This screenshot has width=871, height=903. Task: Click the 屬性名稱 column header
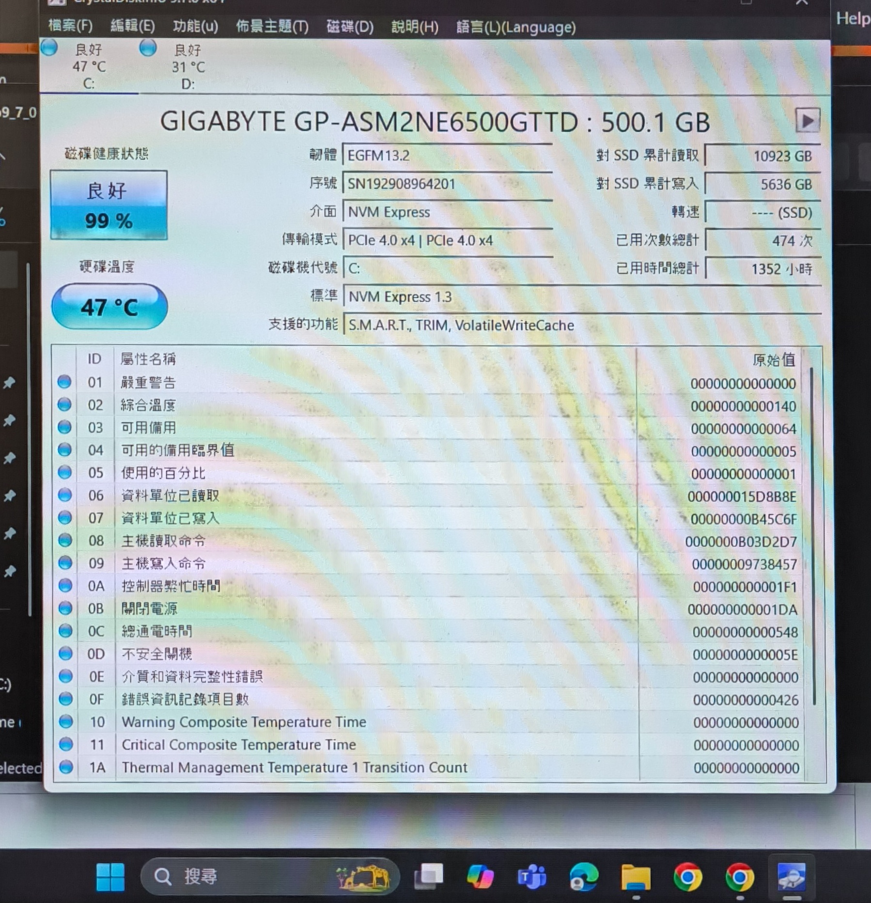[148, 359]
